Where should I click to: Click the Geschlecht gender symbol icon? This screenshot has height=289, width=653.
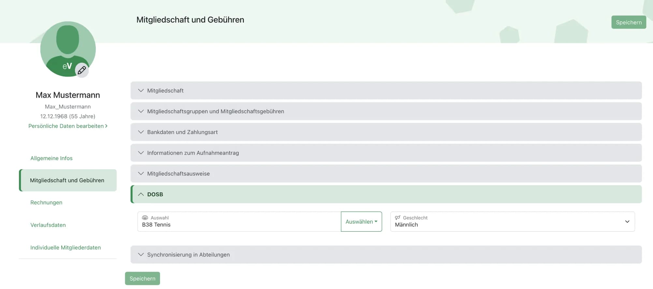(398, 218)
